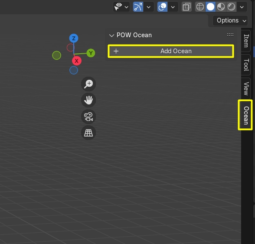The height and width of the screenshot is (244, 255).
Task: Click negative Z axis gizmo circle
Action: tap(74, 70)
